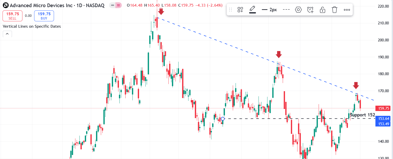Image resolution: width=393 pixels, height=159 pixels.
Task: Delete the drawing with the trash icon
Action: (x=334, y=10)
